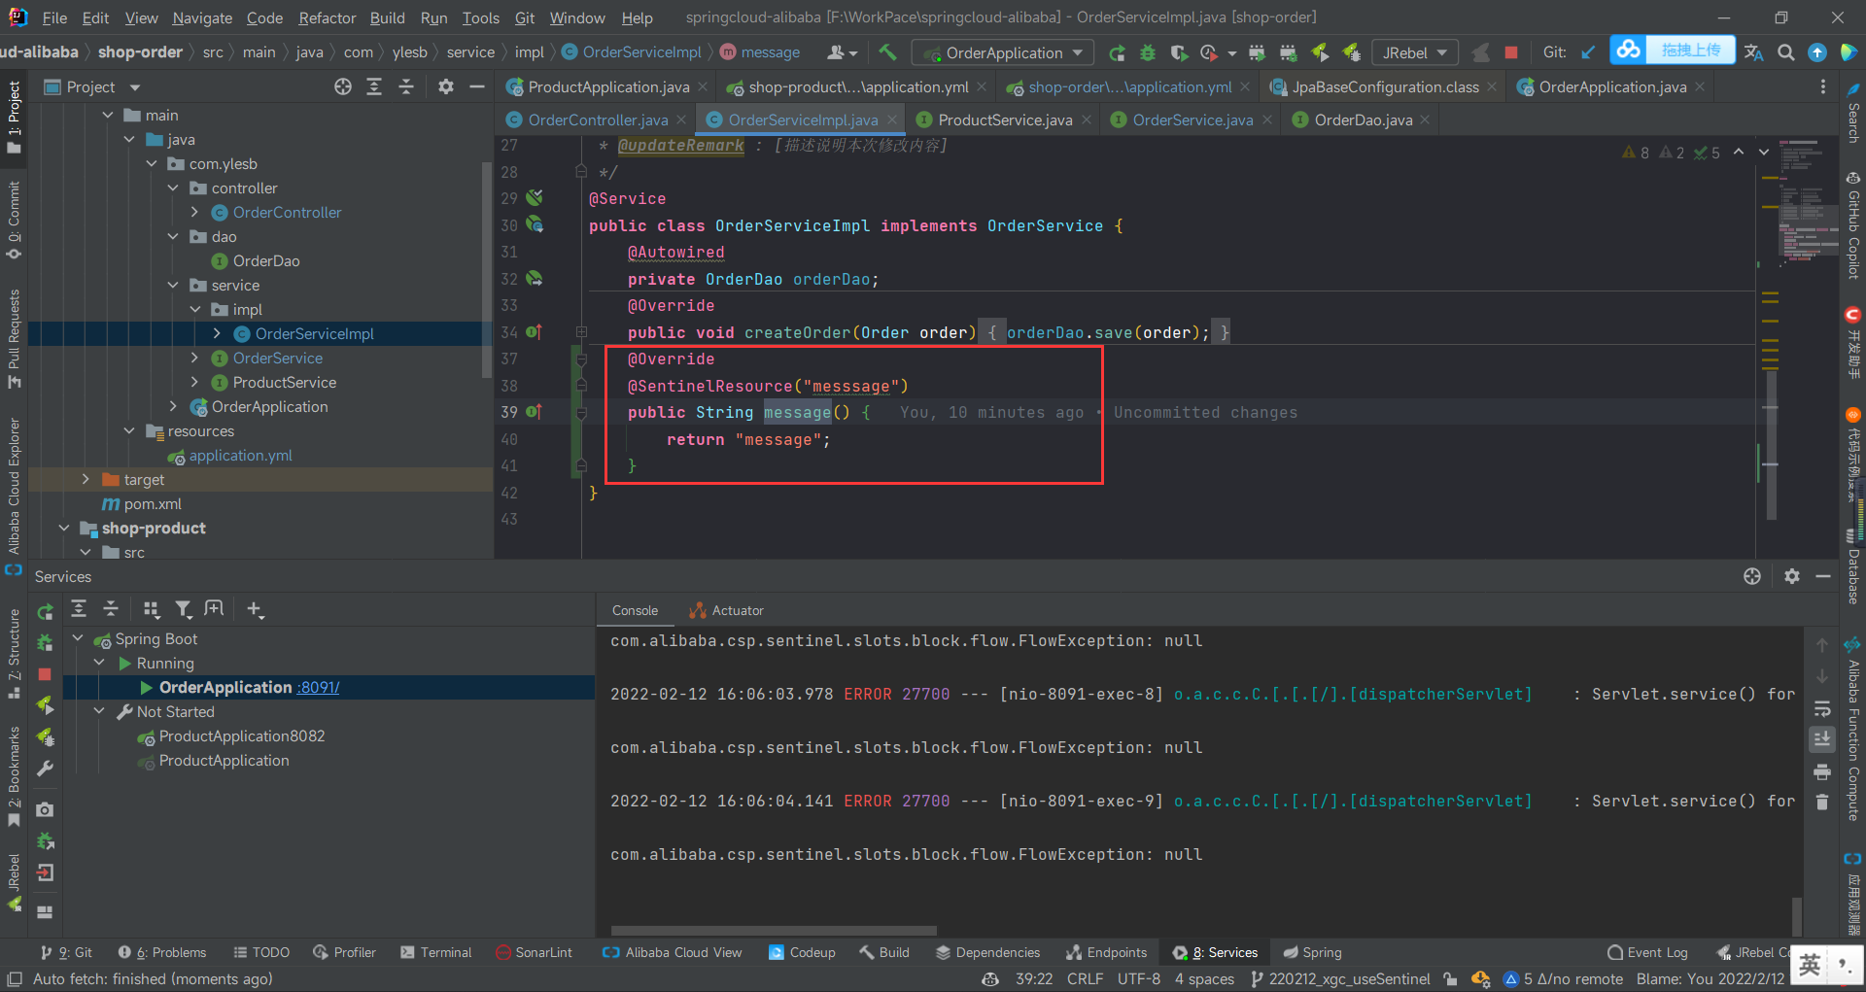Click the 拖拽上传 upload button

click(x=1673, y=51)
